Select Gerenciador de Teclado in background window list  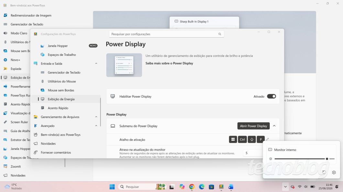click(27, 24)
